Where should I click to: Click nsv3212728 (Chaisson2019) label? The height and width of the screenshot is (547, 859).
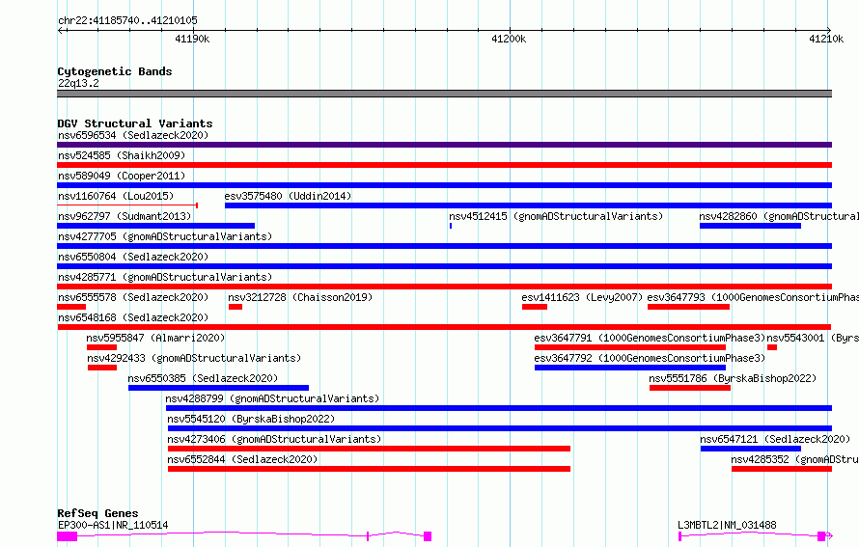pyautogui.click(x=300, y=297)
